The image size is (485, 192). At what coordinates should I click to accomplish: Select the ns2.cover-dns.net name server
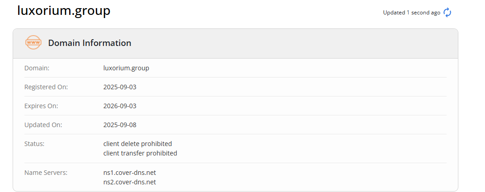130,182
